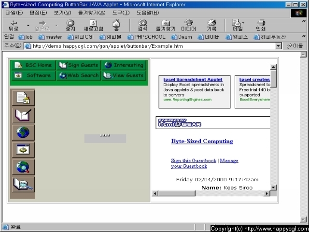Image resolution: width=309 pixels, height=232 pixels.
Task: Click the Go (이동) button
Action: pos(295,46)
